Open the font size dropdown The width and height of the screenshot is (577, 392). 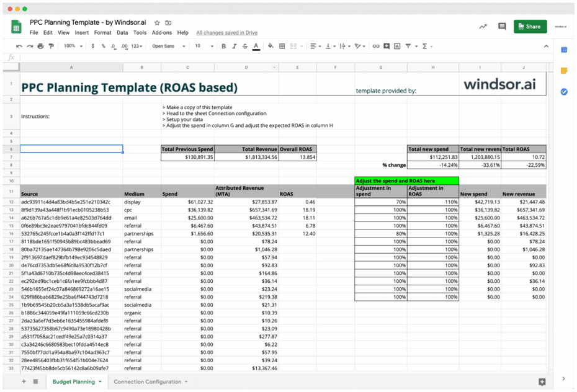coord(204,46)
